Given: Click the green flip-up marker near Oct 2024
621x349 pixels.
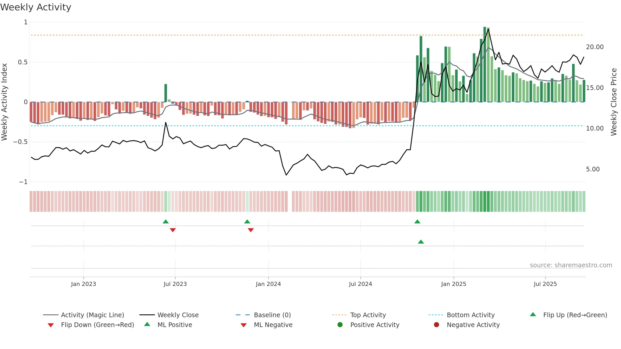Looking at the screenshot, I should (x=417, y=222).
